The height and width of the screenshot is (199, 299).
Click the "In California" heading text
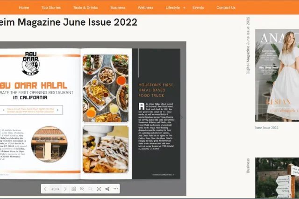[30, 97]
